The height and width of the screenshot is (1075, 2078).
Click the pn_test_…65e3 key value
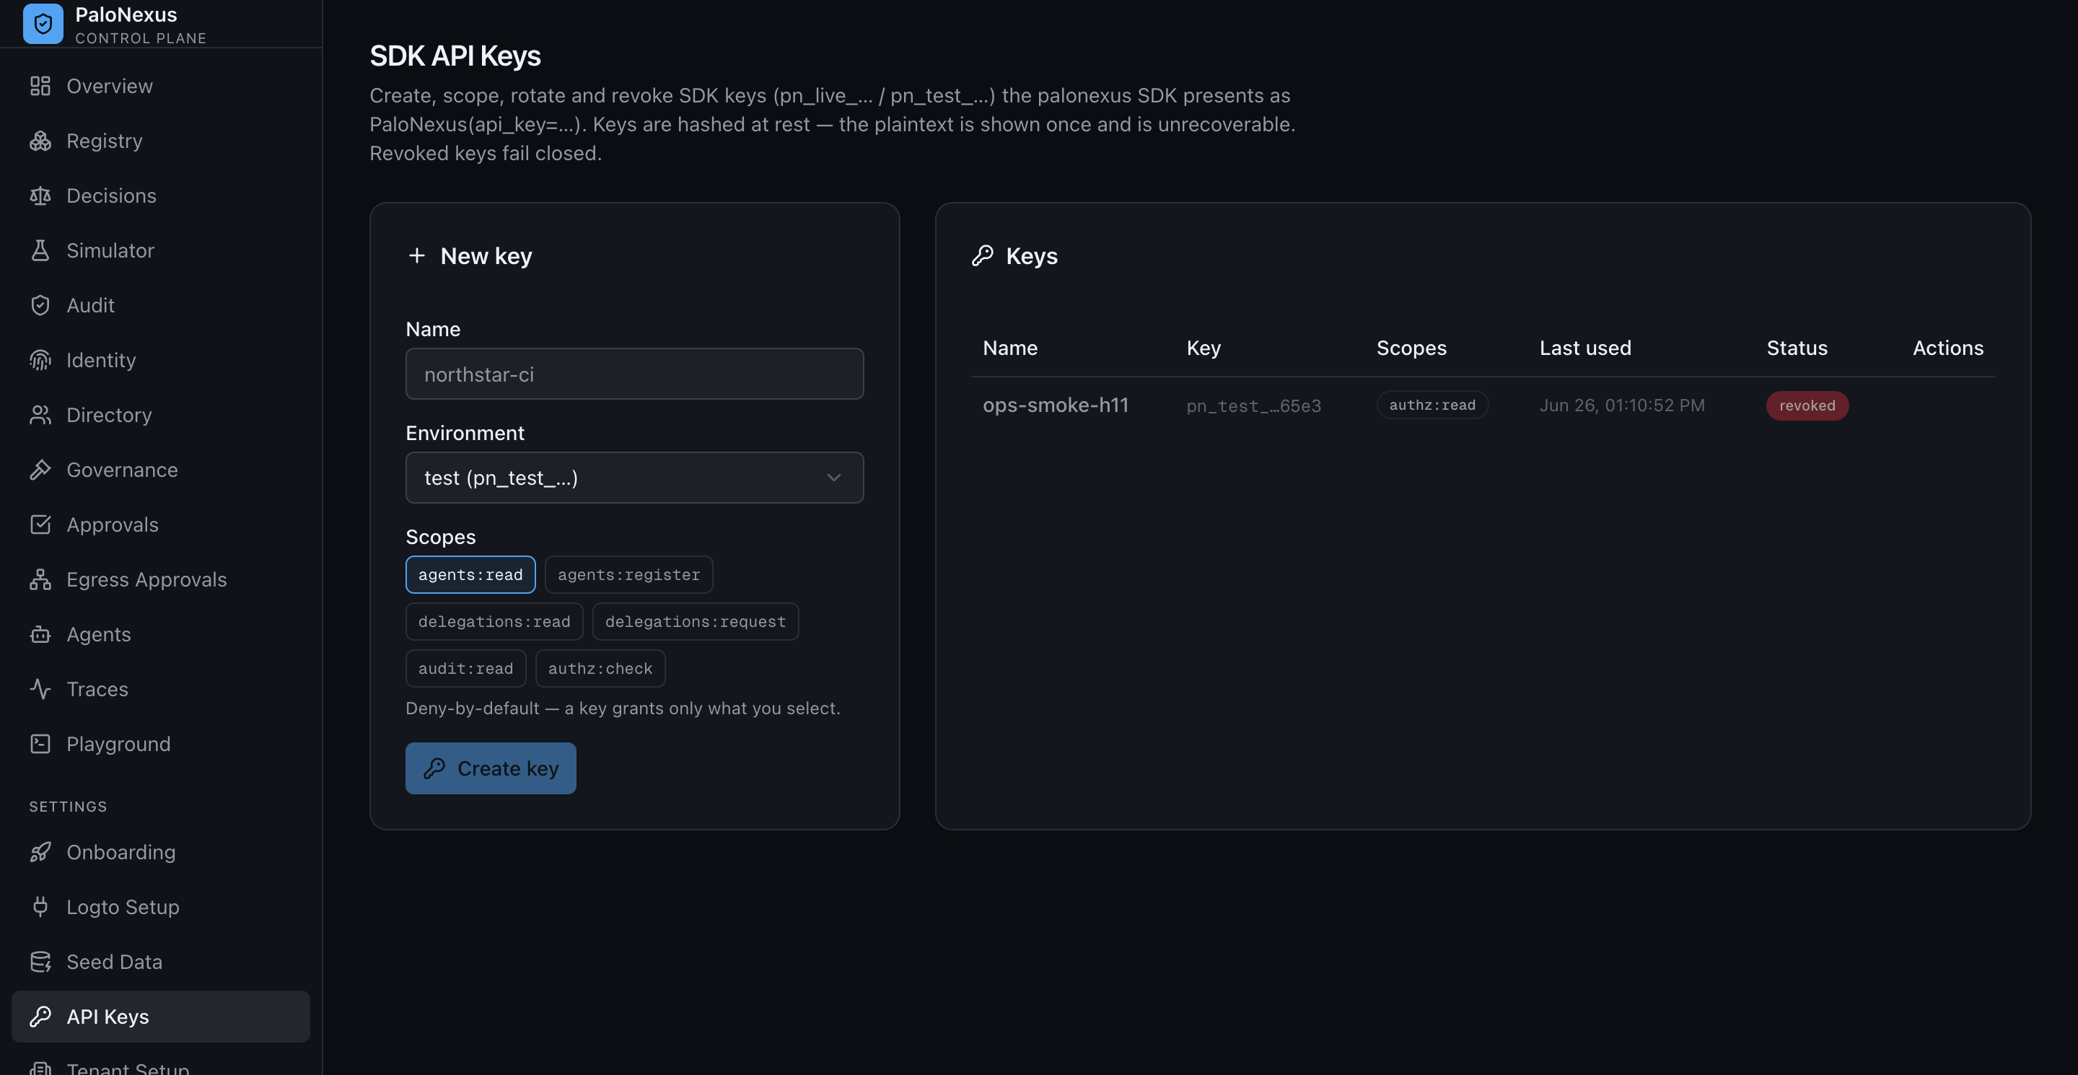click(1253, 405)
